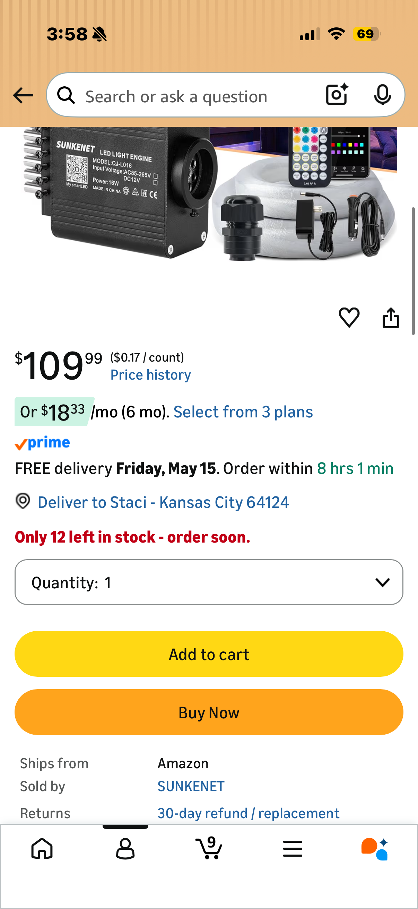This screenshot has height=909, width=418.
Task: Open the hamburger menu icon
Action: pos(293,849)
